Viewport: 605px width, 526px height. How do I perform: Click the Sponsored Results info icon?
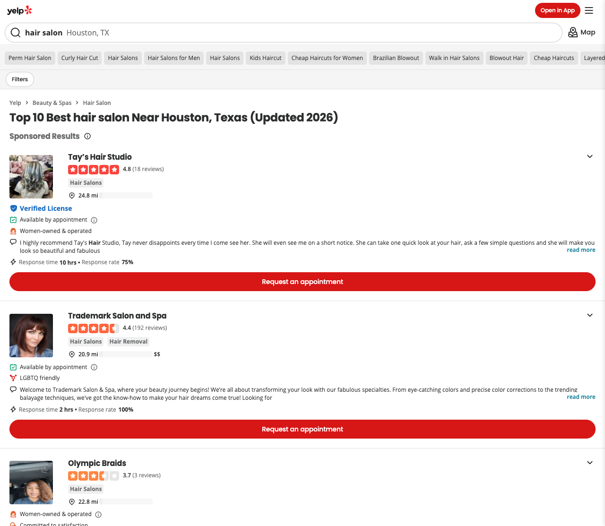point(87,136)
